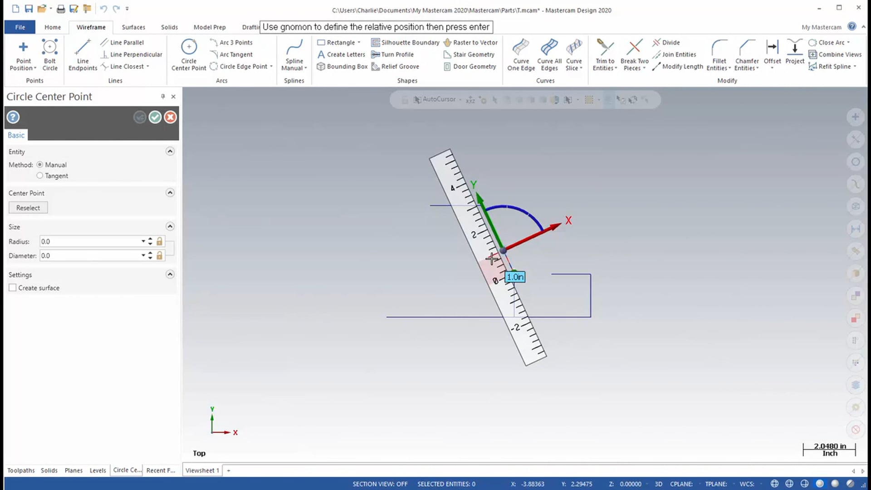Toggle the Radius lock icon

(x=159, y=241)
